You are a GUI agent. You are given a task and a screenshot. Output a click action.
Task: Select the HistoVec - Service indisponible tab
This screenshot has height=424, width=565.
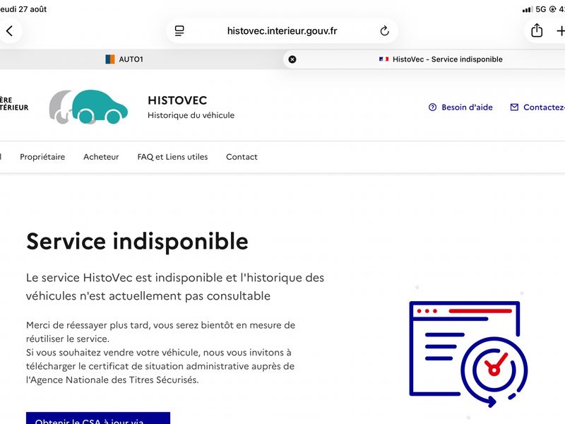425,59
